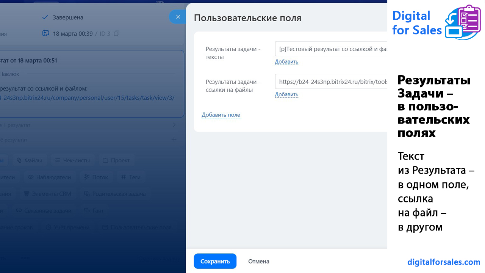485x273 pixels.
Task: Click Добавить under the ссылки на файлы field
Action: coord(286,95)
